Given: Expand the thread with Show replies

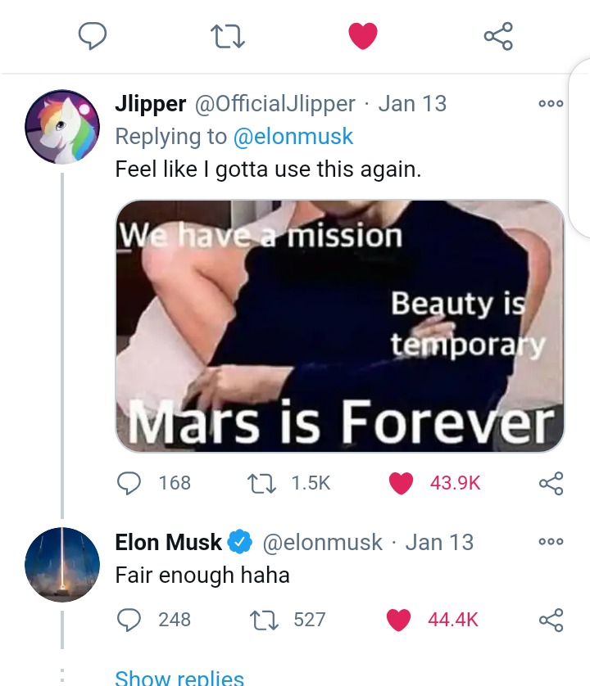Looking at the screenshot, I should (x=179, y=677).
